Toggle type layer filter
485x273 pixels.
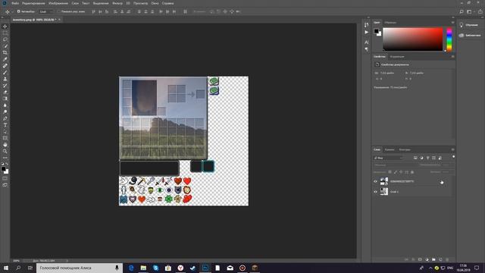(x=427, y=158)
